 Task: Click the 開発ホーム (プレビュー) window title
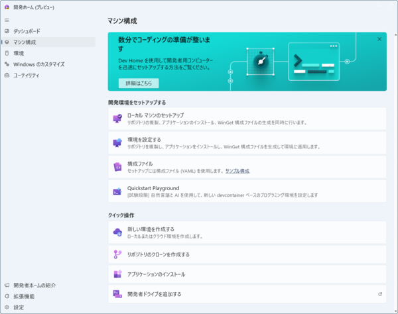(x=34, y=7)
